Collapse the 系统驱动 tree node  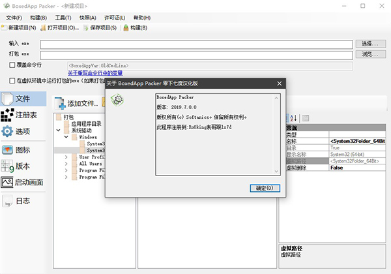coord(59,130)
